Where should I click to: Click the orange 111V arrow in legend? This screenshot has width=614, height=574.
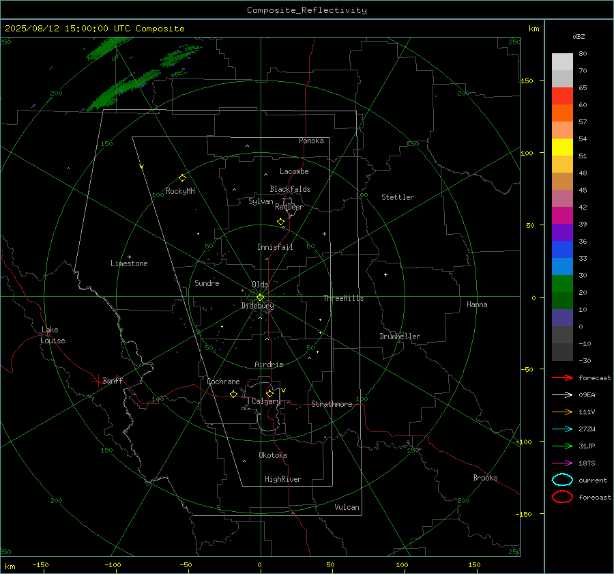[x=562, y=412]
